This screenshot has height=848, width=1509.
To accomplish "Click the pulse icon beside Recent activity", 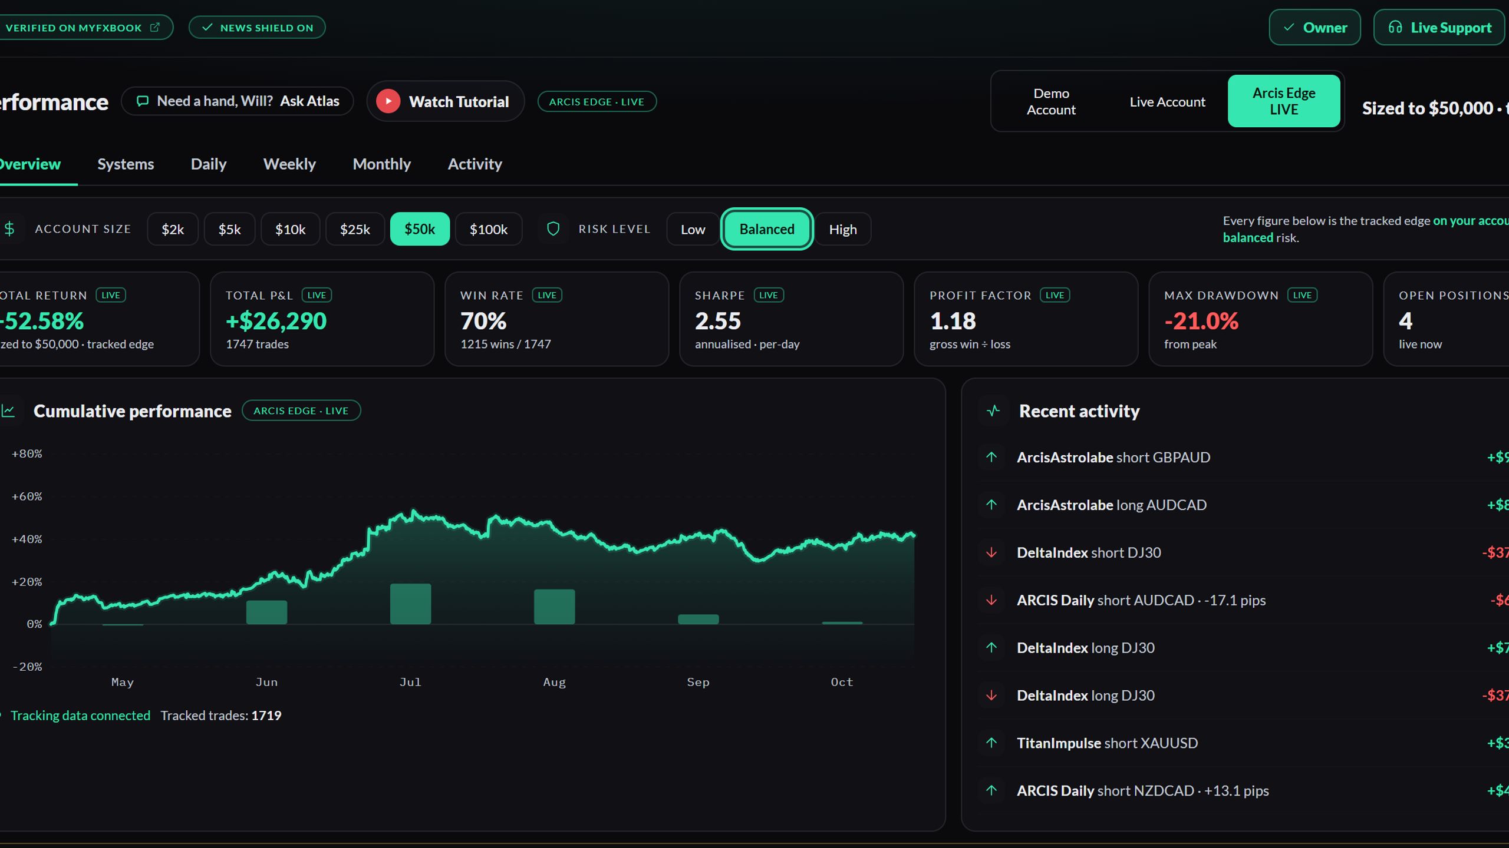I will 993,411.
